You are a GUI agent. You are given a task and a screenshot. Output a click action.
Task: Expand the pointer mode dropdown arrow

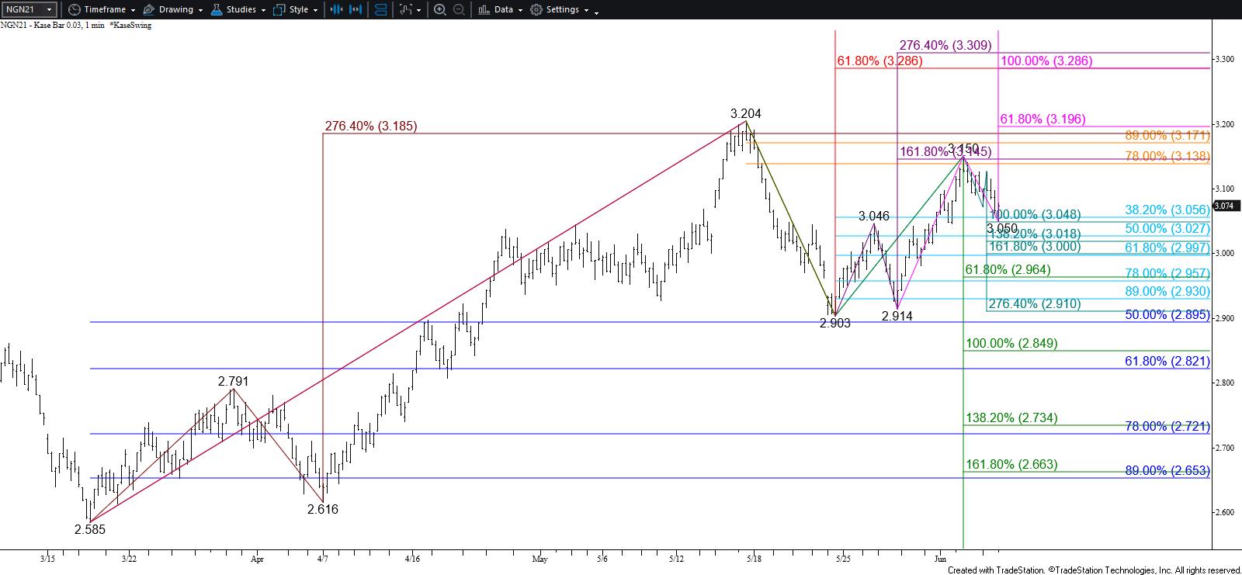[419, 10]
